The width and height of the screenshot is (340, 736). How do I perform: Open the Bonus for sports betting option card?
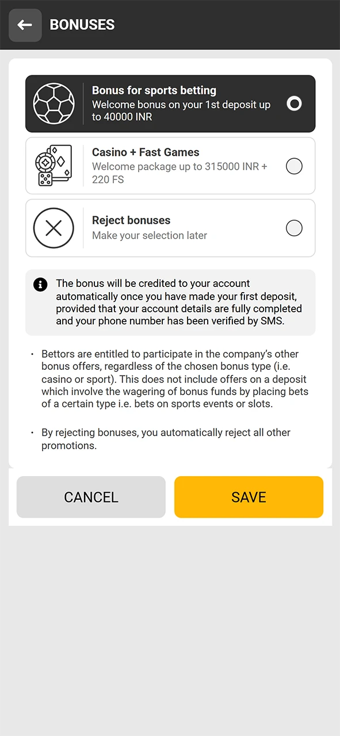[170, 103]
